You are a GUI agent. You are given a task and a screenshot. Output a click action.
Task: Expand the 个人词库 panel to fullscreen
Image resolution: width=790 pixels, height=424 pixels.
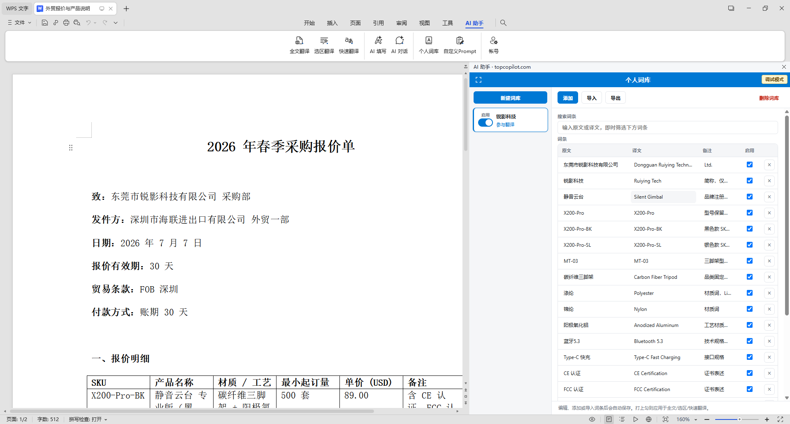pyautogui.click(x=479, y=80)
